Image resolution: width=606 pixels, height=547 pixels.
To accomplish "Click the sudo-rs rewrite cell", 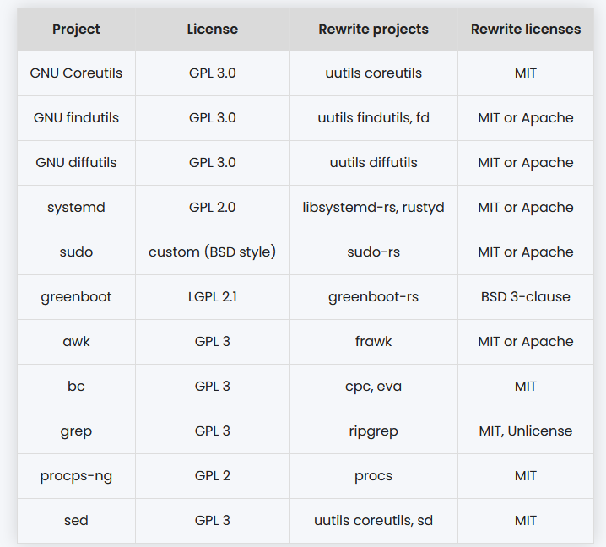I will click(x=373, y=252).
